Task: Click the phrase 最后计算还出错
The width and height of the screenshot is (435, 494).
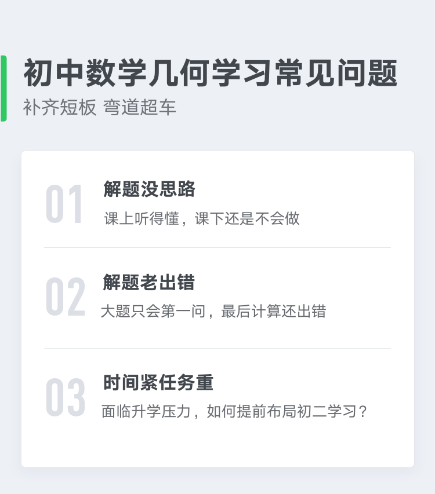Action: 274,311
